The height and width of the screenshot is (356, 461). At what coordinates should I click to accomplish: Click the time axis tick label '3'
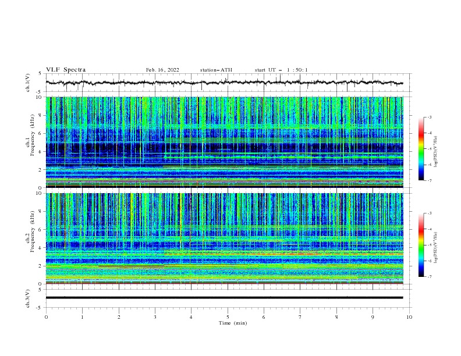tap(155, 317)
